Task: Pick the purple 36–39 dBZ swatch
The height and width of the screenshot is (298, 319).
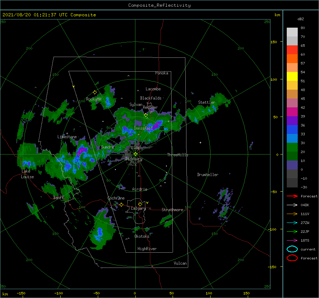Action: (292, 121)
